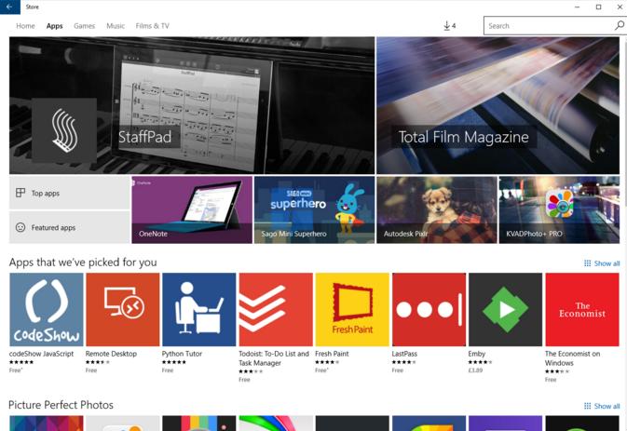Click the LastPass star rating
The height and width of the screenshot is (431, 627).
tap(404, 362)
